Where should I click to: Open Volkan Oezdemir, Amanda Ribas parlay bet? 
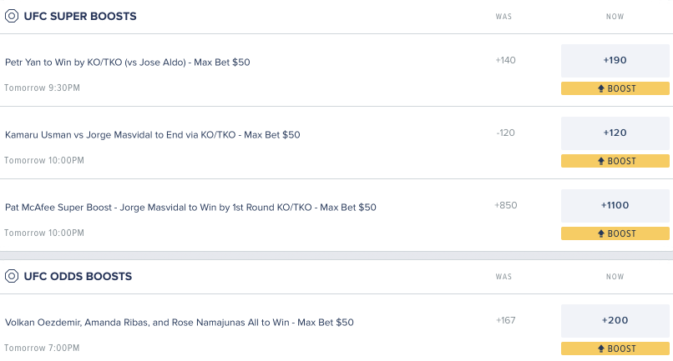point(180,323)
